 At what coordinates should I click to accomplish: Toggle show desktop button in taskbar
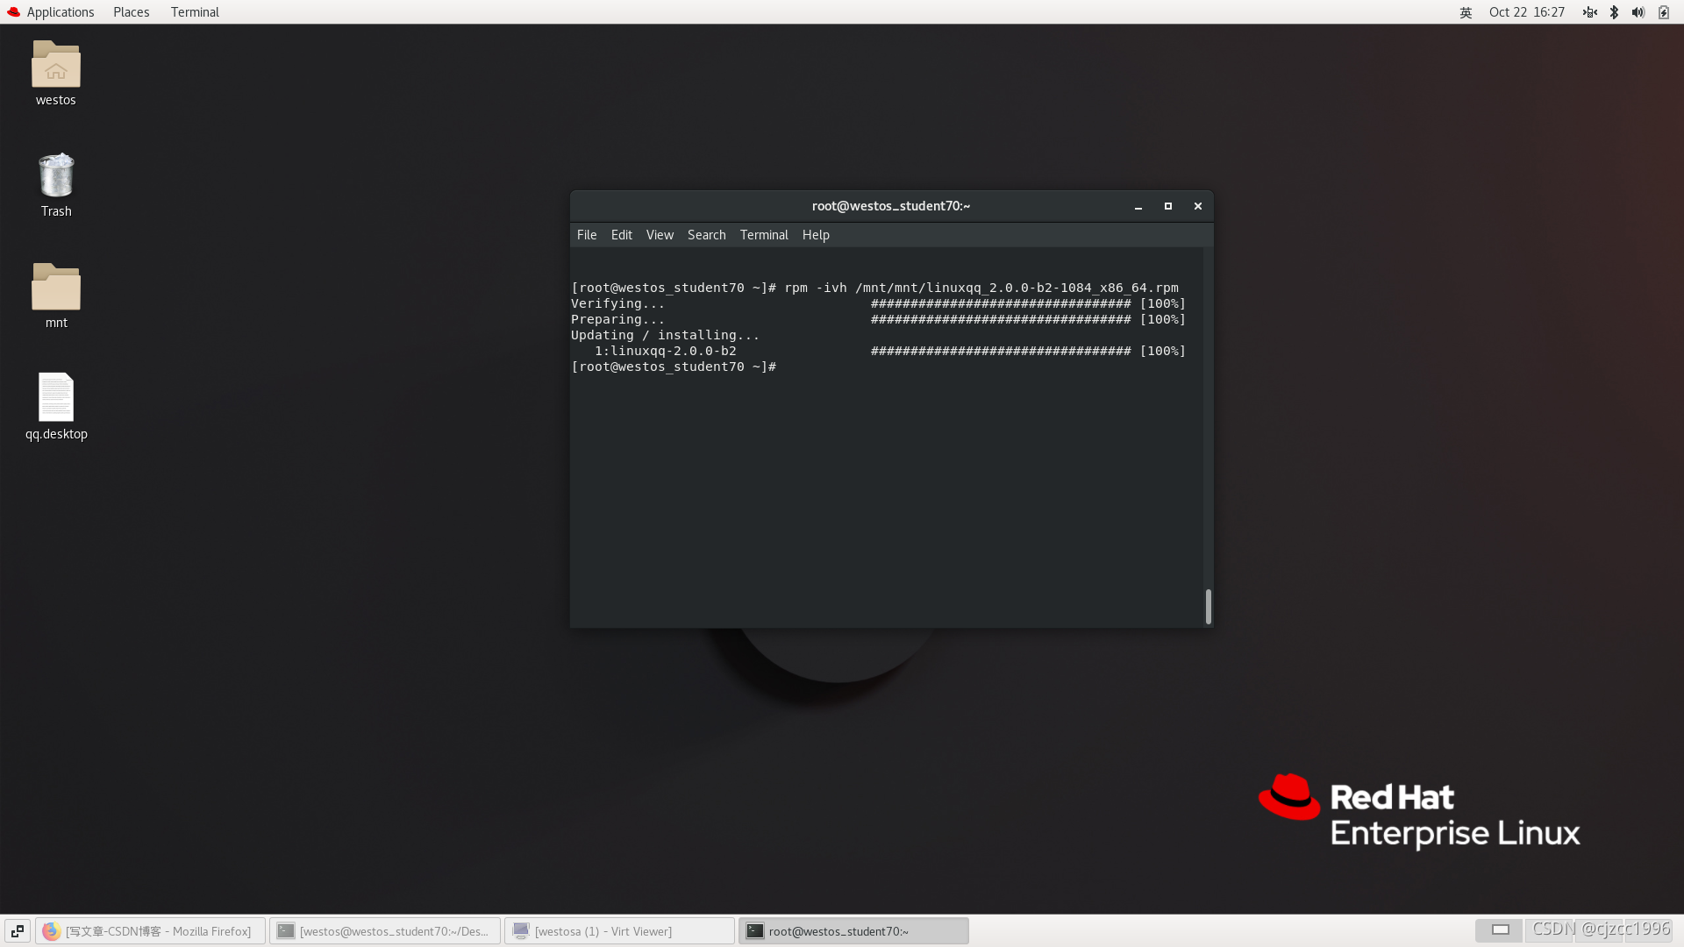tap(18, 930)
